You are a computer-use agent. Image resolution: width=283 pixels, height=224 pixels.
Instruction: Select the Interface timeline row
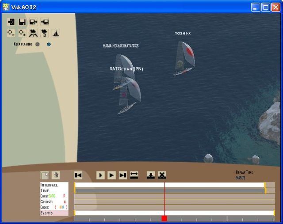[54, 185]
